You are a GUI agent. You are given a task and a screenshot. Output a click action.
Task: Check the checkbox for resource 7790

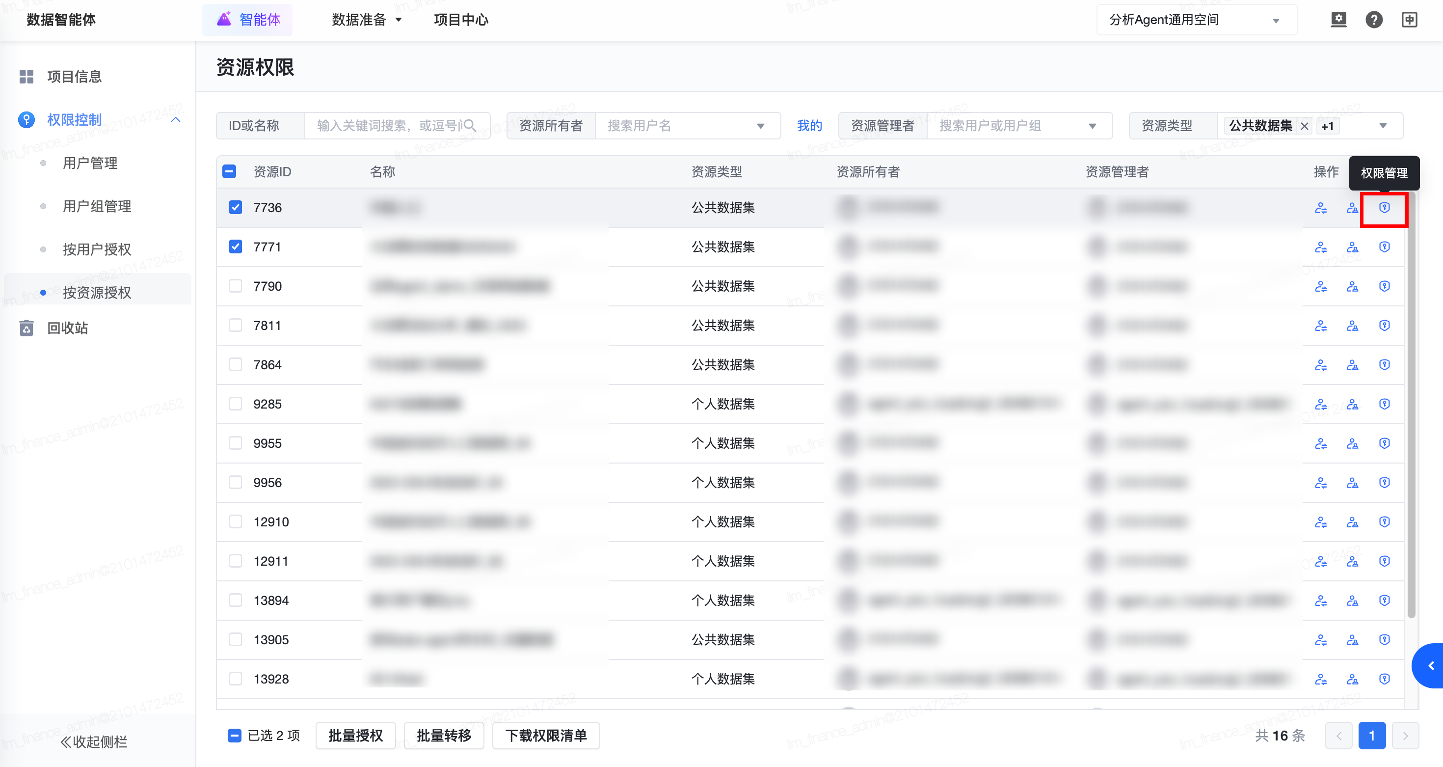(235, 286)
